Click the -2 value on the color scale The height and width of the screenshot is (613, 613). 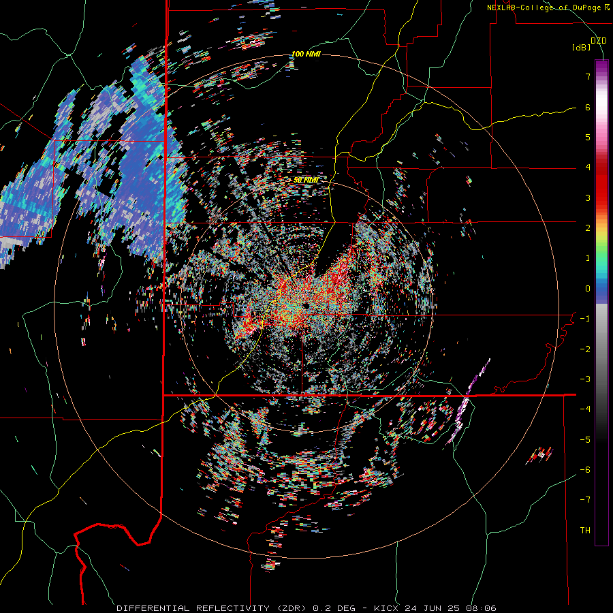[x=585, y=349]
